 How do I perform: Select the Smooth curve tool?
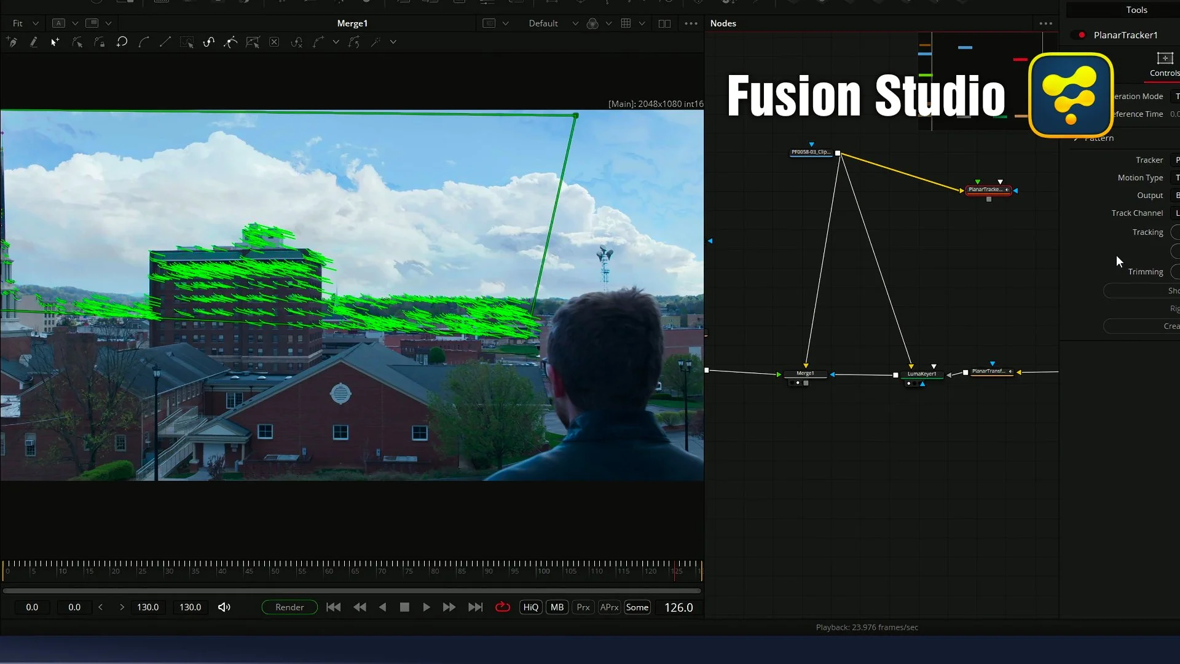143,42
